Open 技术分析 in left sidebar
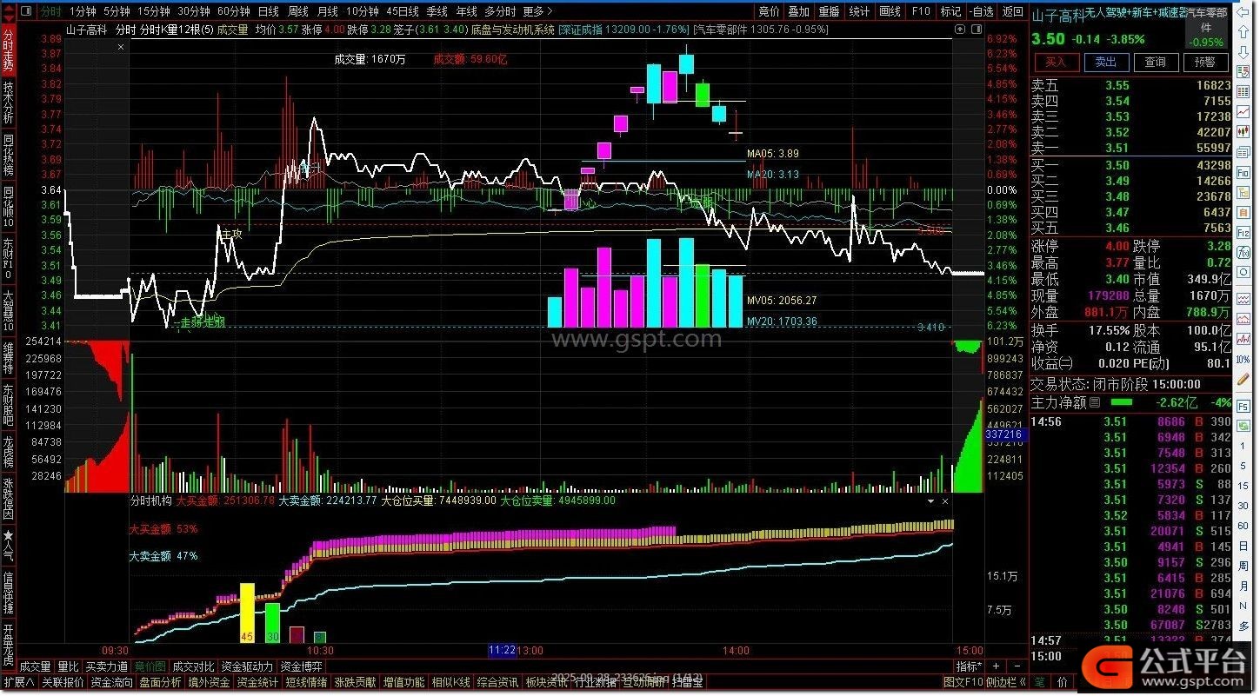Image resolution: width=1260 pixels, height=696 pixels. [x=8, y=103]
